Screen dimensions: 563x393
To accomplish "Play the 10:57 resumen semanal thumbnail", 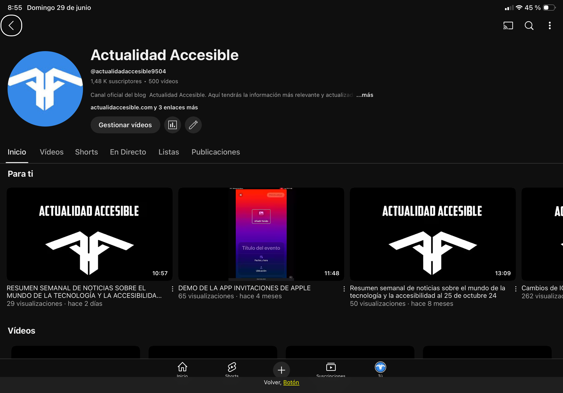I will (x=90, y=234).
